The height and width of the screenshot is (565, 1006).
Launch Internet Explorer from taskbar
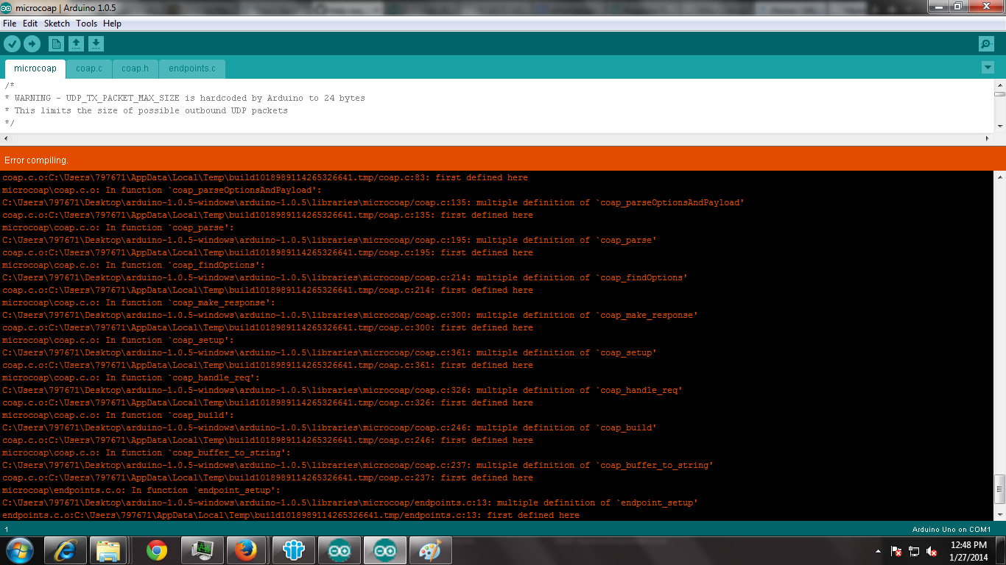pos(66,550)
